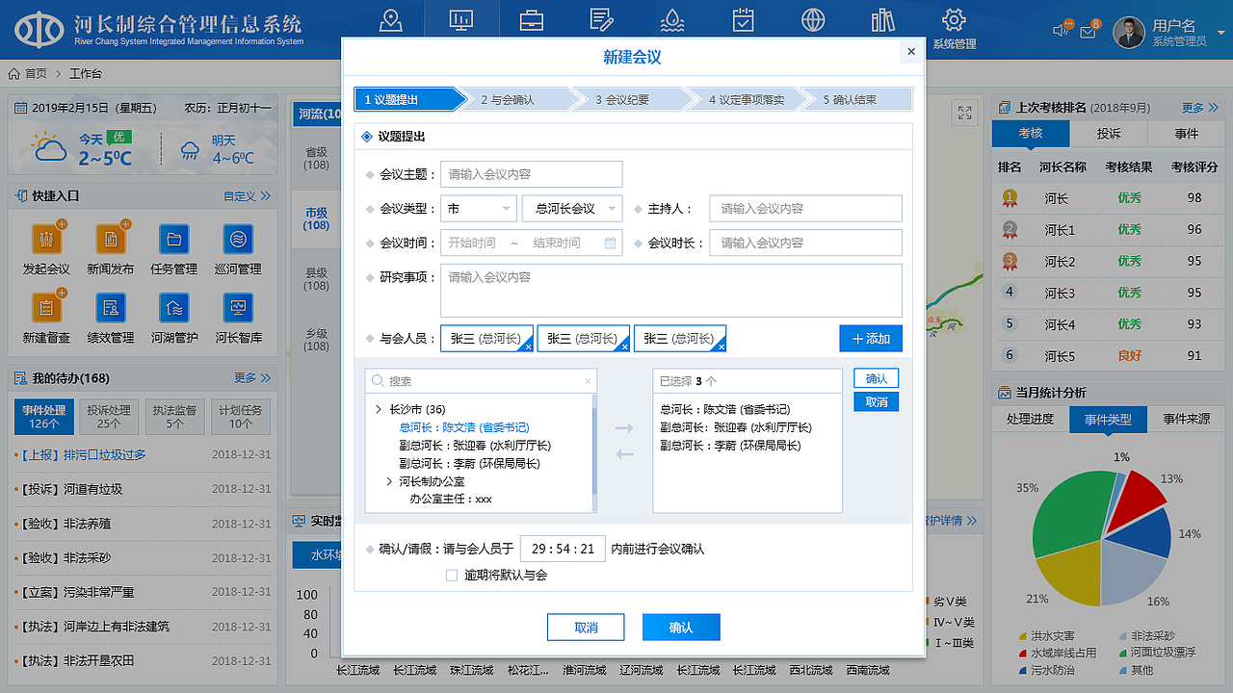The width and height of the screenshot is (1233, 693).
Task: Open the 巡河管理 icon
Action: pyautogui.click(x=237, y=240)
